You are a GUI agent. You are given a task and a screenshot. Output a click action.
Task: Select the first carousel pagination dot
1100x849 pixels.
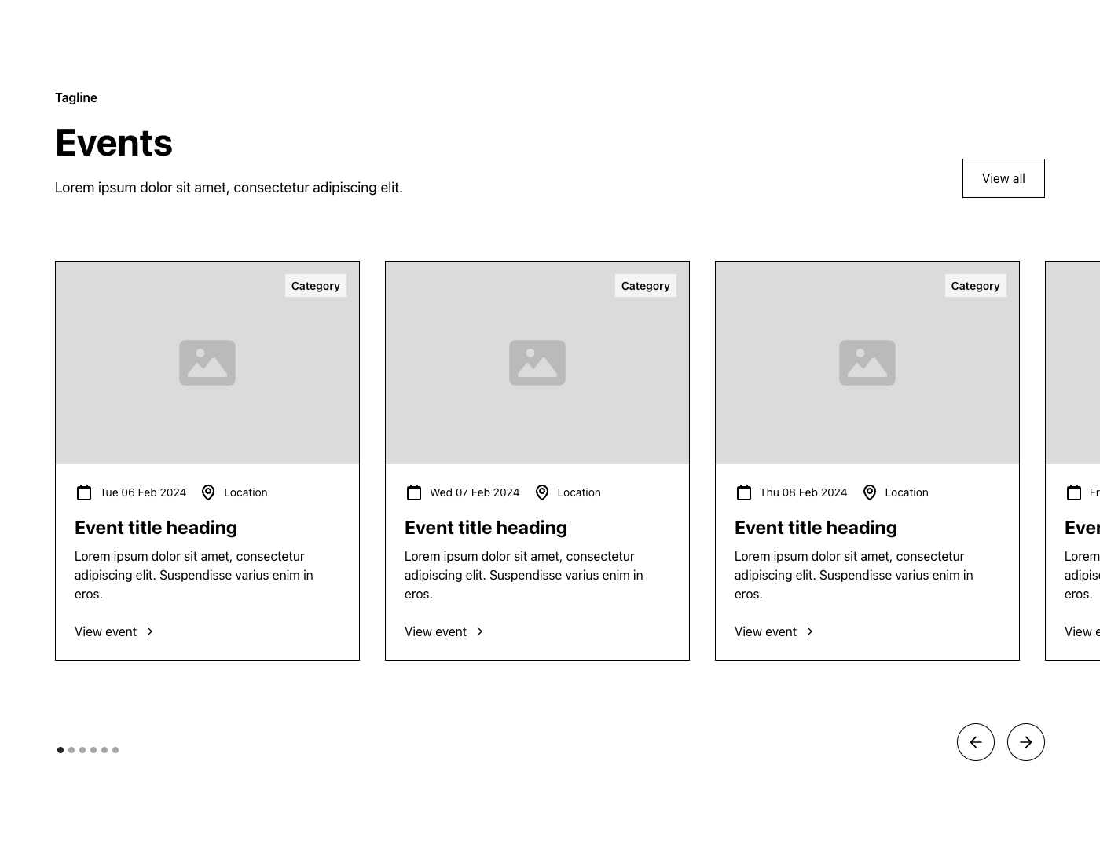[60, 750]
